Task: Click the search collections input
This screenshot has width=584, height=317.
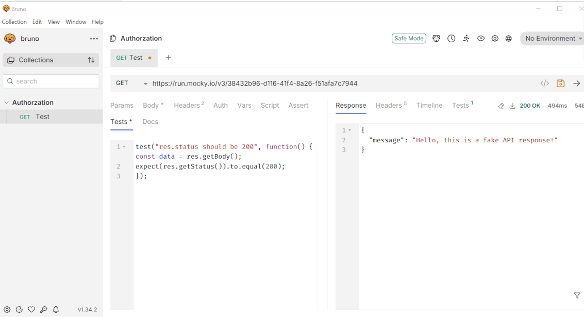Action: pos(51,81)
